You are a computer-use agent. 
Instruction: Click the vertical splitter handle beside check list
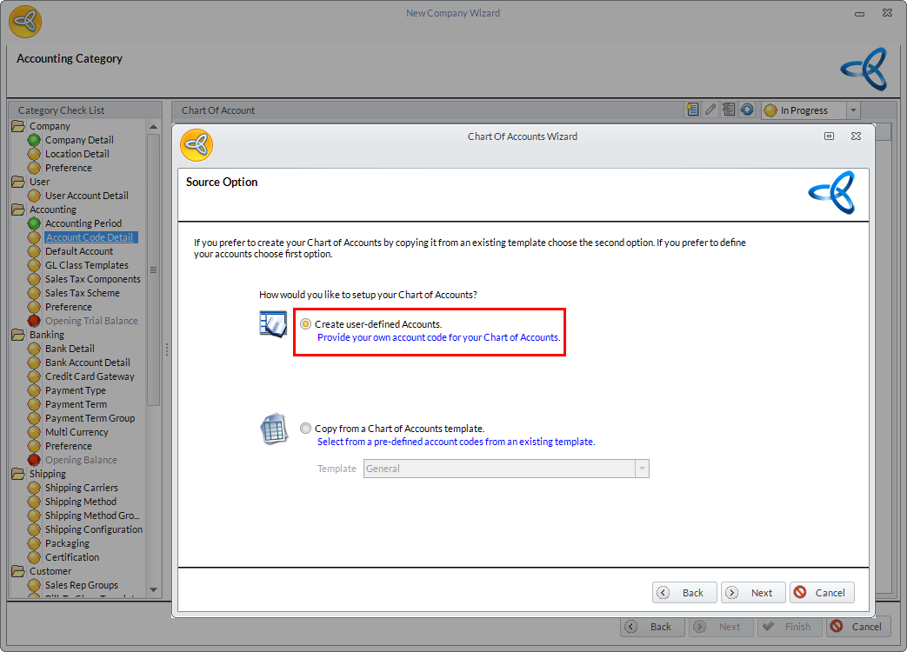(x=167, y=349)
